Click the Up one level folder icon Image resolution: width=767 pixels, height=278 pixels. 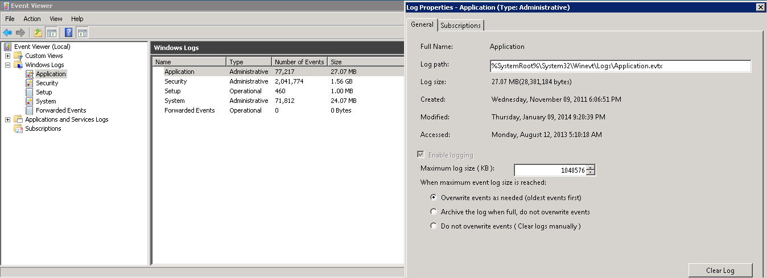[x=38, y=32]
